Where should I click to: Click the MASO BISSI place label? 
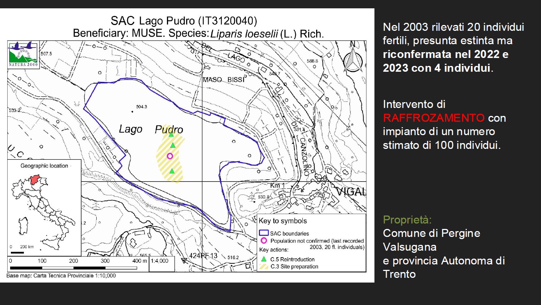pyautogui.click(x=224, y=80)
